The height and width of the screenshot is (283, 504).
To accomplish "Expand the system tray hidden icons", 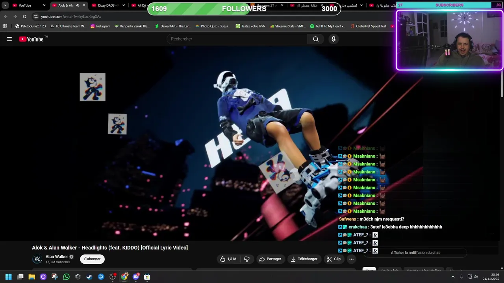I will 453,277.
